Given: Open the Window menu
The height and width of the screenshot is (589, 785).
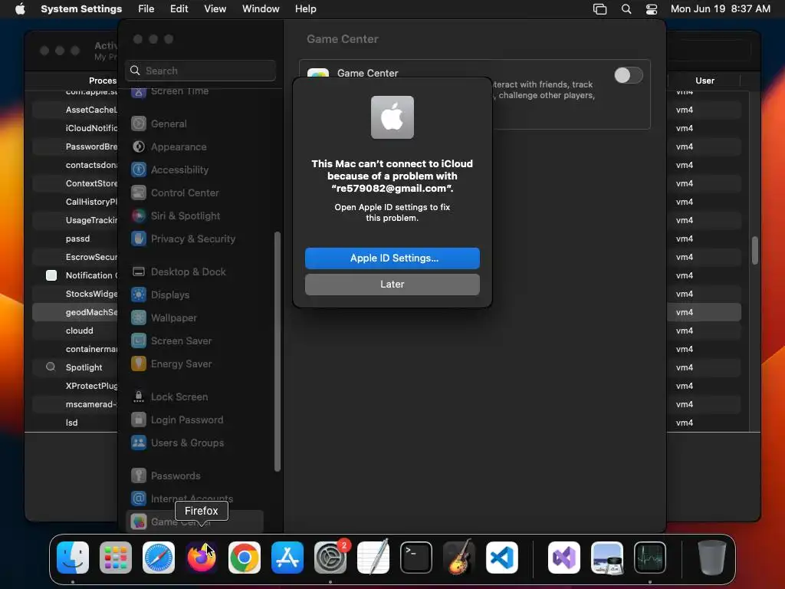Looking at the screenshot, I should coord(261,9).
